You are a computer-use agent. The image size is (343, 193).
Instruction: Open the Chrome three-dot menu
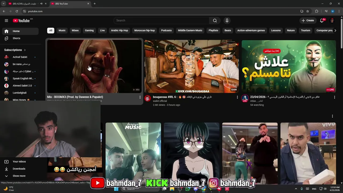[339, 11]
